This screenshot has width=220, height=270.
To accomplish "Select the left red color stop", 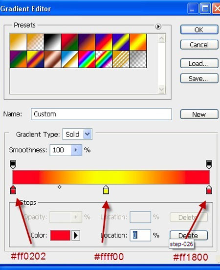I will 13,189.
